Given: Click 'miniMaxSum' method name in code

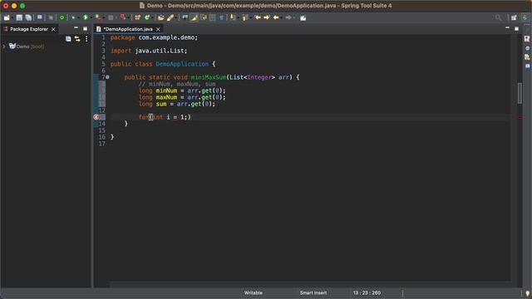Looking at the screenshot, I should pos(209,77).
